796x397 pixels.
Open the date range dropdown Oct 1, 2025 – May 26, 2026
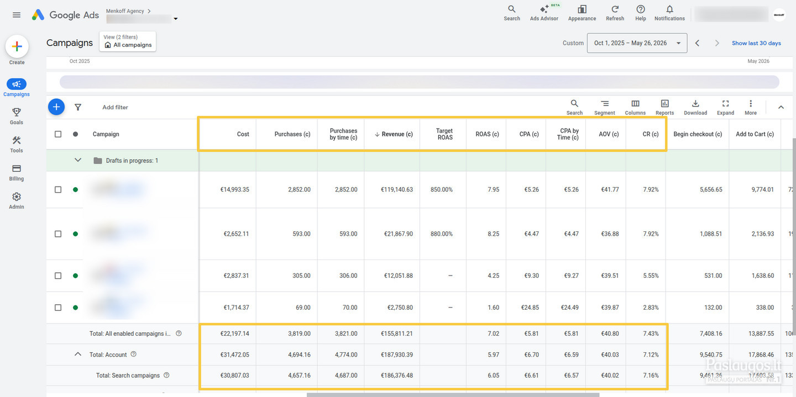(638, 43)
